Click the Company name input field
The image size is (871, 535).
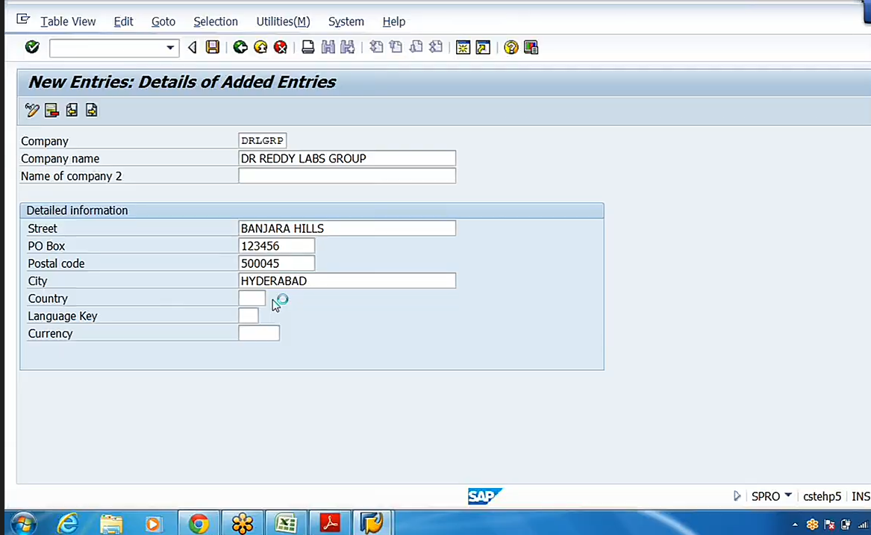pos(347,158)
